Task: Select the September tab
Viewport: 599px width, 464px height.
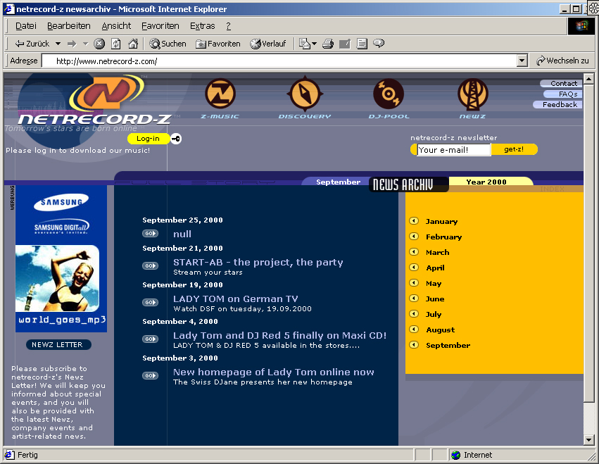Action: [x=338, y=182]
